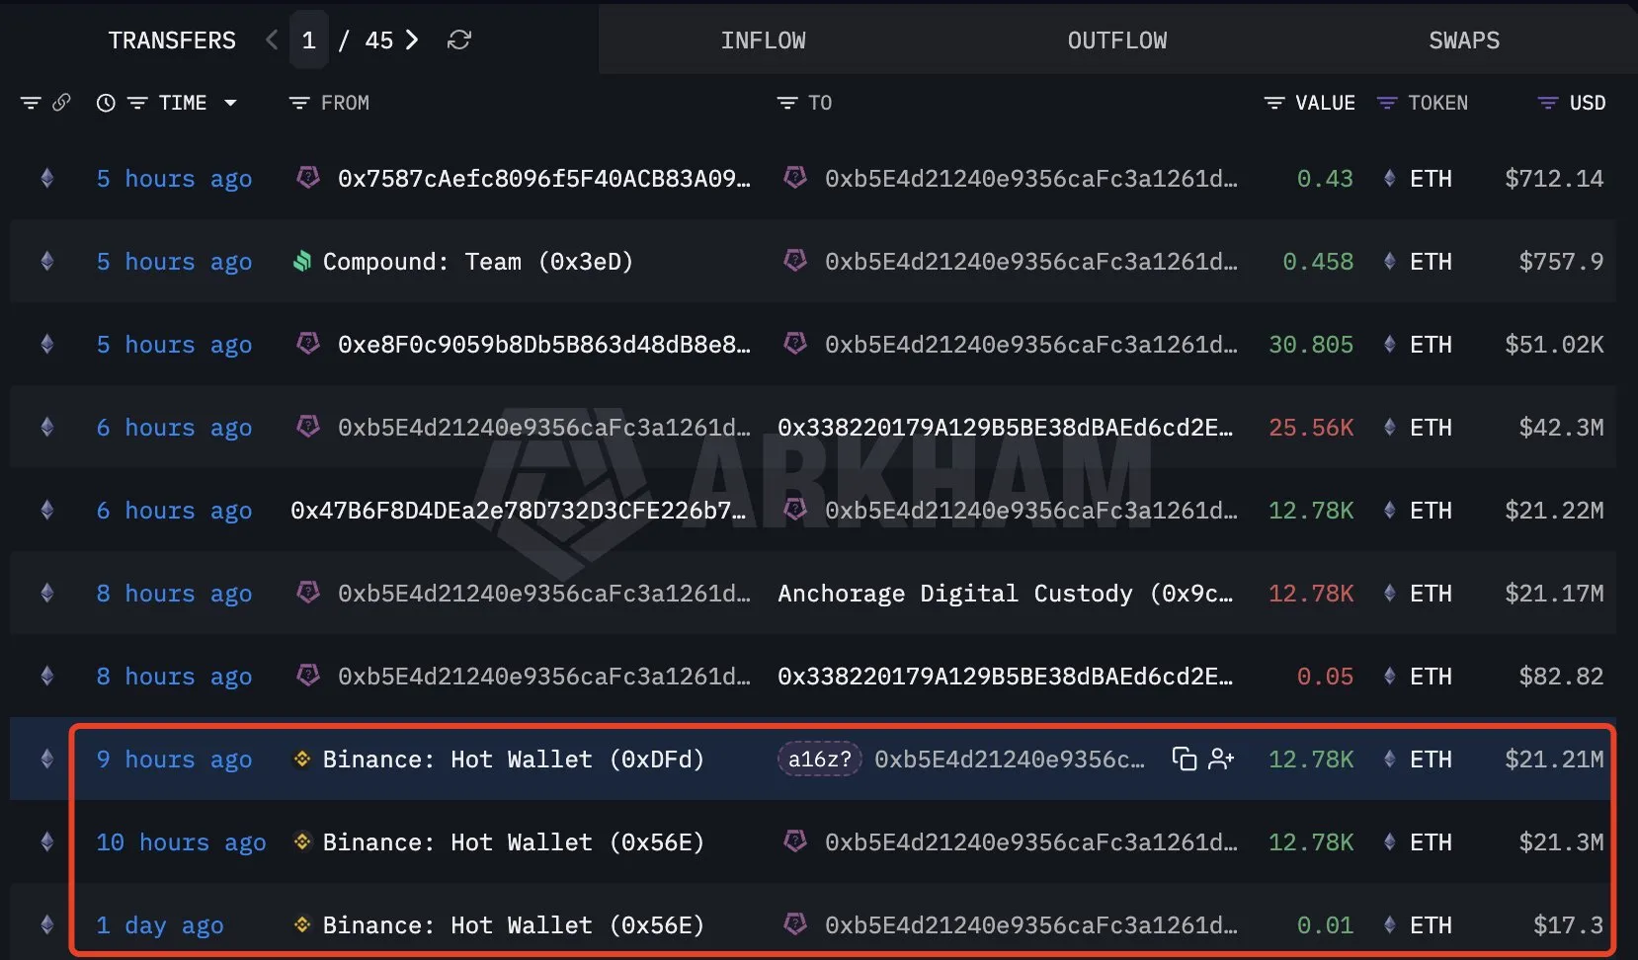Viewport: 1638px width, 960px height.
Task: Open the TO column filter
Action: 786,103
